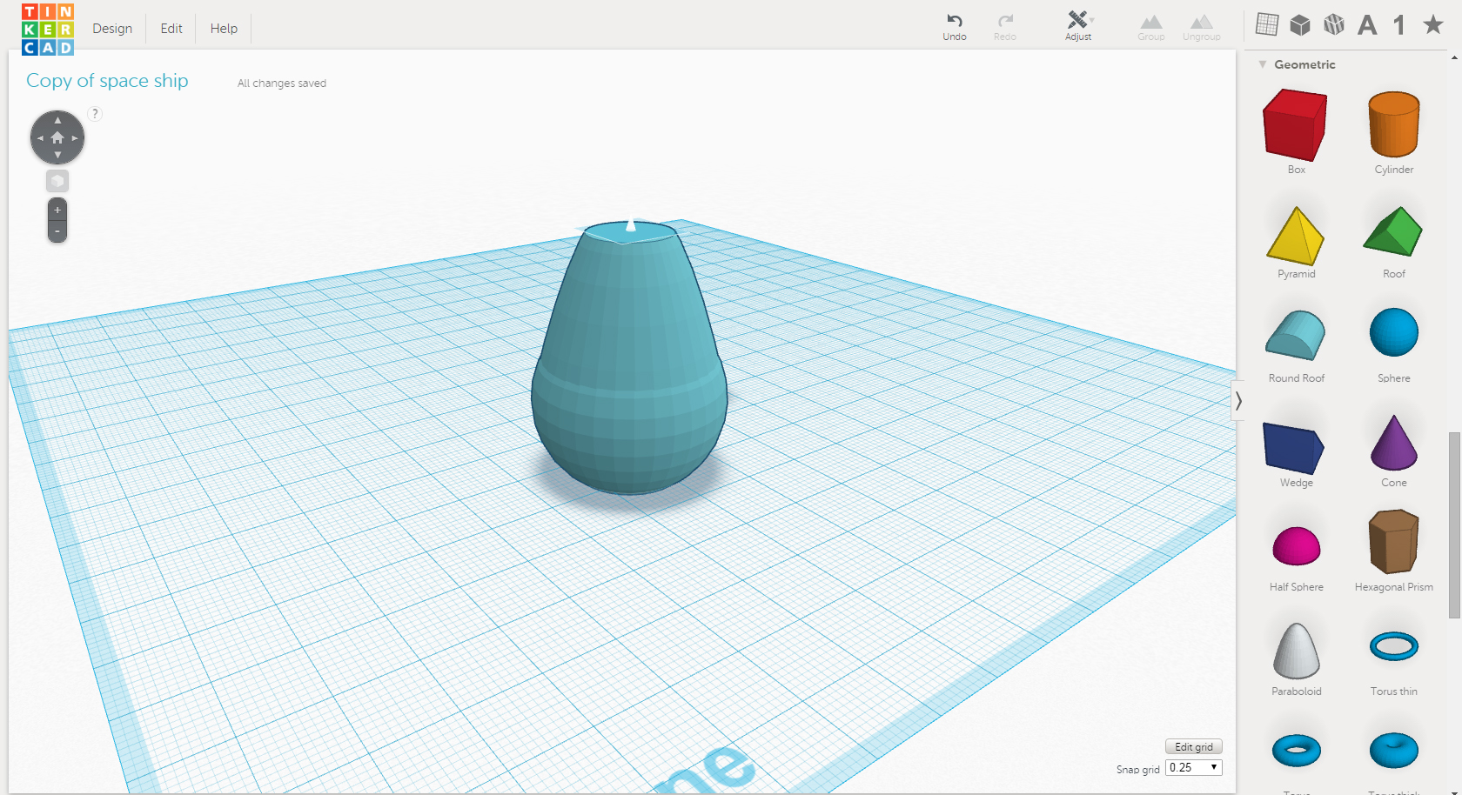Zoom in with the plus button
The image size is (1462, 795).
coord(57,210)
